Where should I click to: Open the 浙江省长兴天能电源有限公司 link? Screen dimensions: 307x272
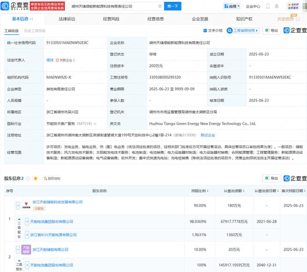pyautogui.click(x=53, y=235)
